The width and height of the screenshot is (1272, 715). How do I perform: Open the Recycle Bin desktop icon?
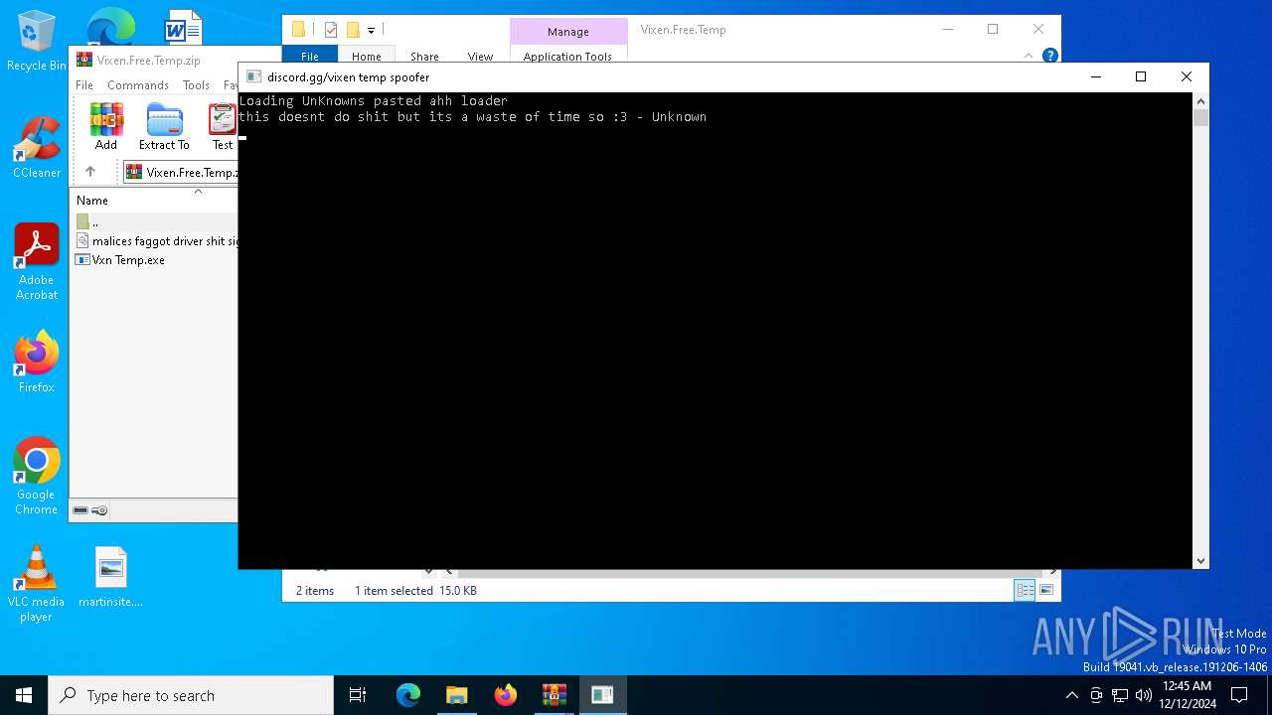click(36, 42)
